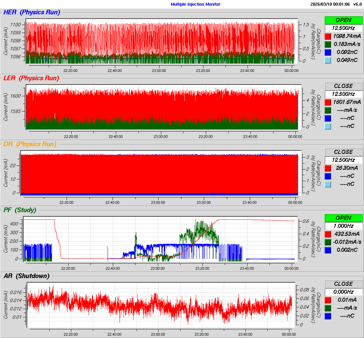364x338 pixels.
Task: Select the PF 1.000Hz frequency field
Action: (343, 226)
